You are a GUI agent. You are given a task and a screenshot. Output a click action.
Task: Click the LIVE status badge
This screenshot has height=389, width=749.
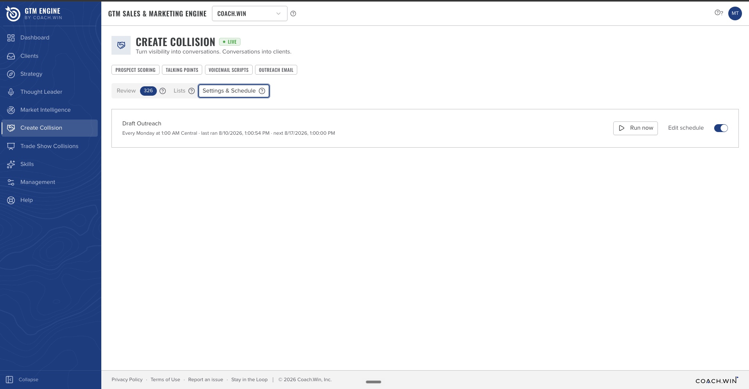230,42
